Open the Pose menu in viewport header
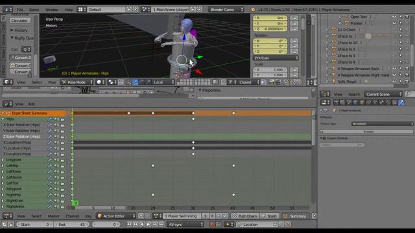The height and width of the screenshot is (233, 415). point(52,82)
